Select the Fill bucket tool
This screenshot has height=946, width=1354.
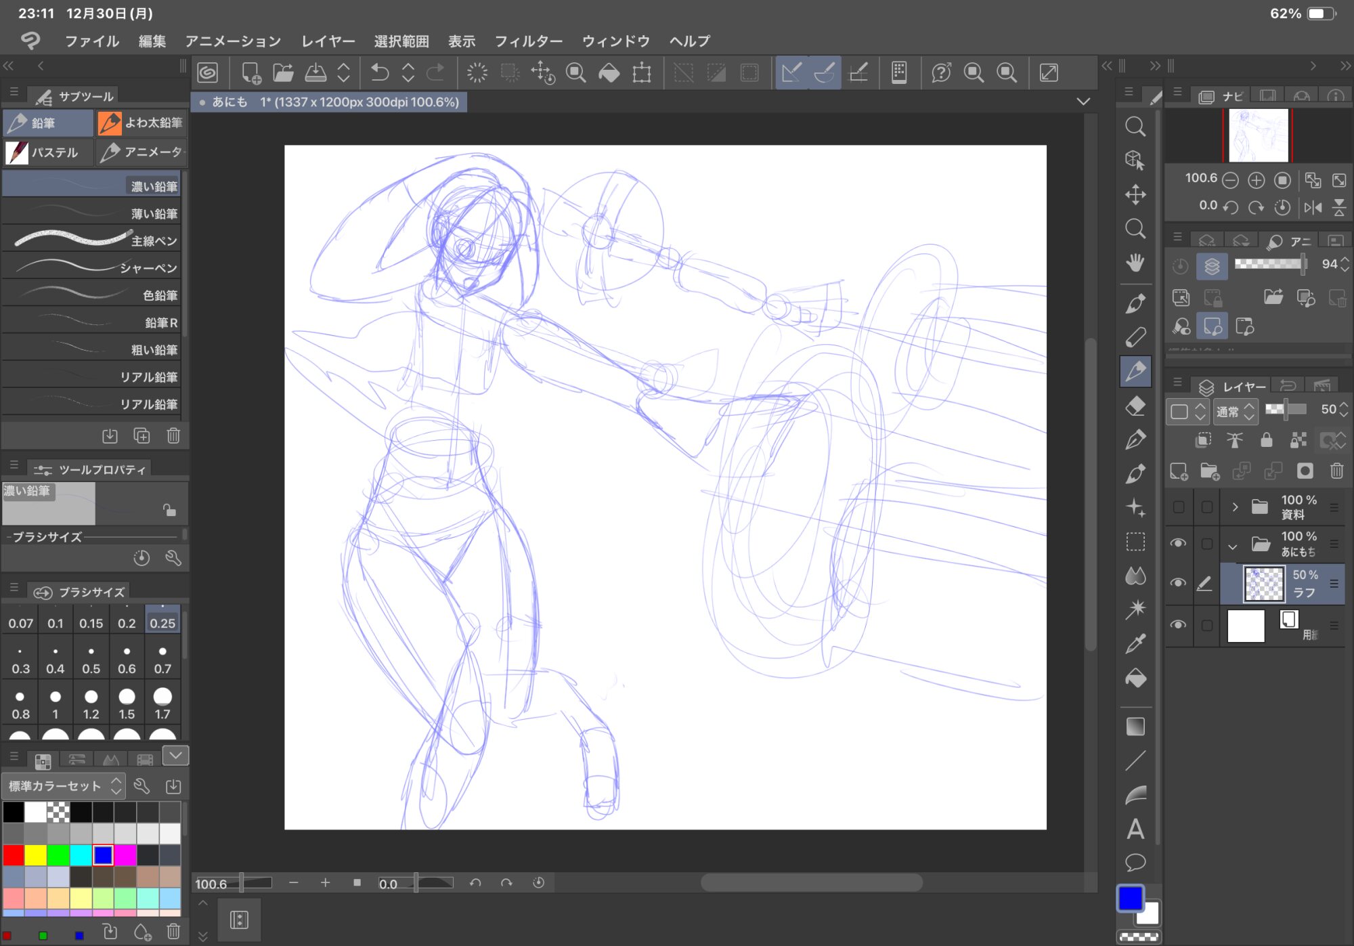coord(1135,678)
